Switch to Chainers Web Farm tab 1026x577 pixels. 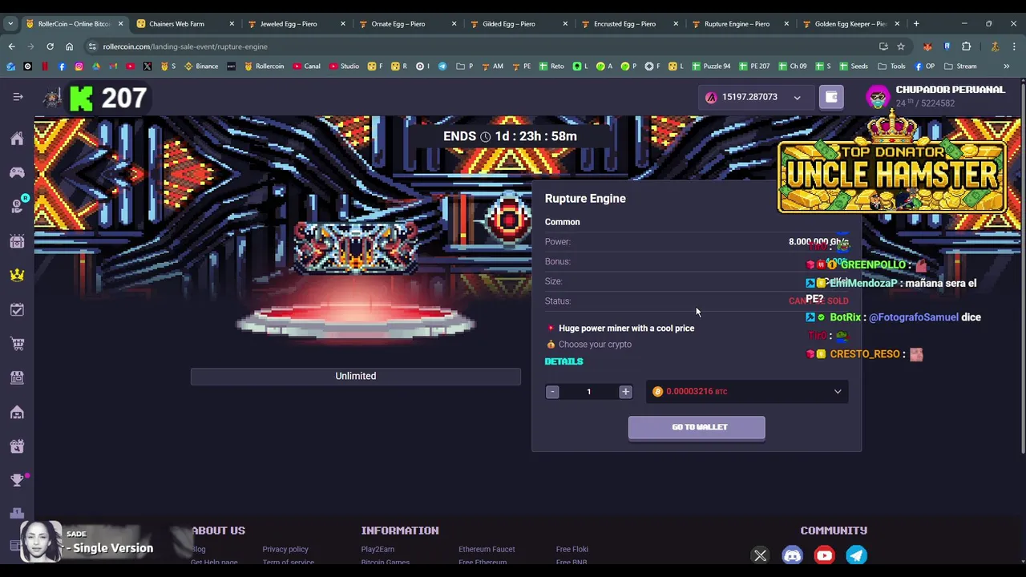(184, 23)
